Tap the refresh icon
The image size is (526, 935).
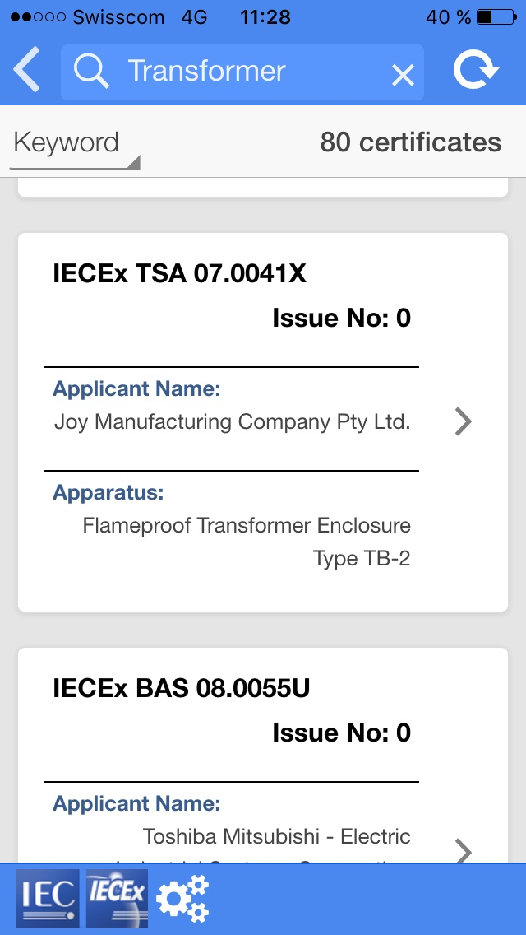pos(475,70)
